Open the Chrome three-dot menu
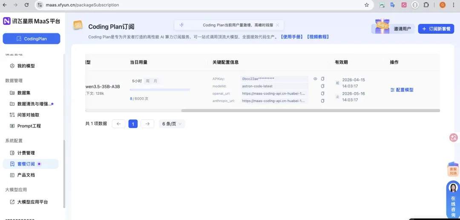Viewport: 460px width, 220px height. 454,5
